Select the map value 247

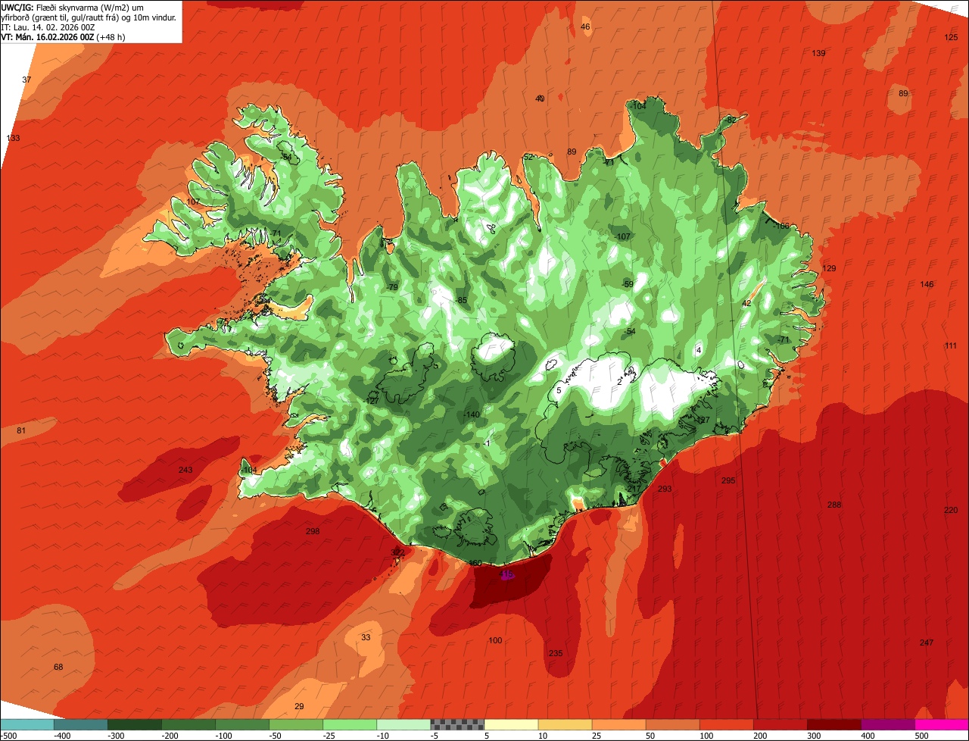click(927, 643)
